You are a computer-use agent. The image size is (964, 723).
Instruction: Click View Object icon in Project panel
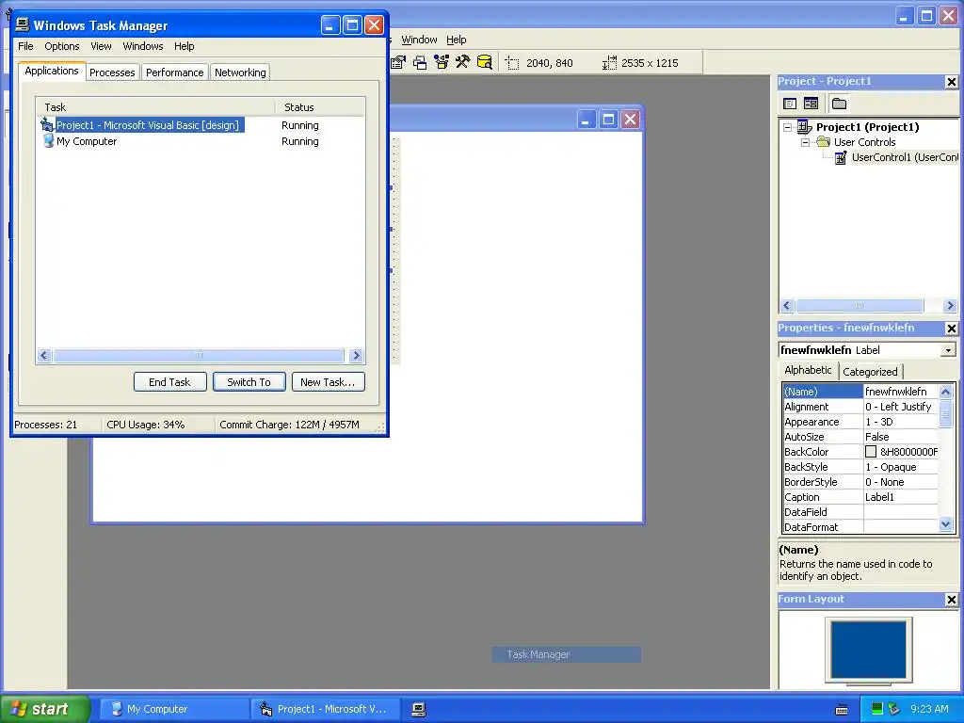[811, 104]
